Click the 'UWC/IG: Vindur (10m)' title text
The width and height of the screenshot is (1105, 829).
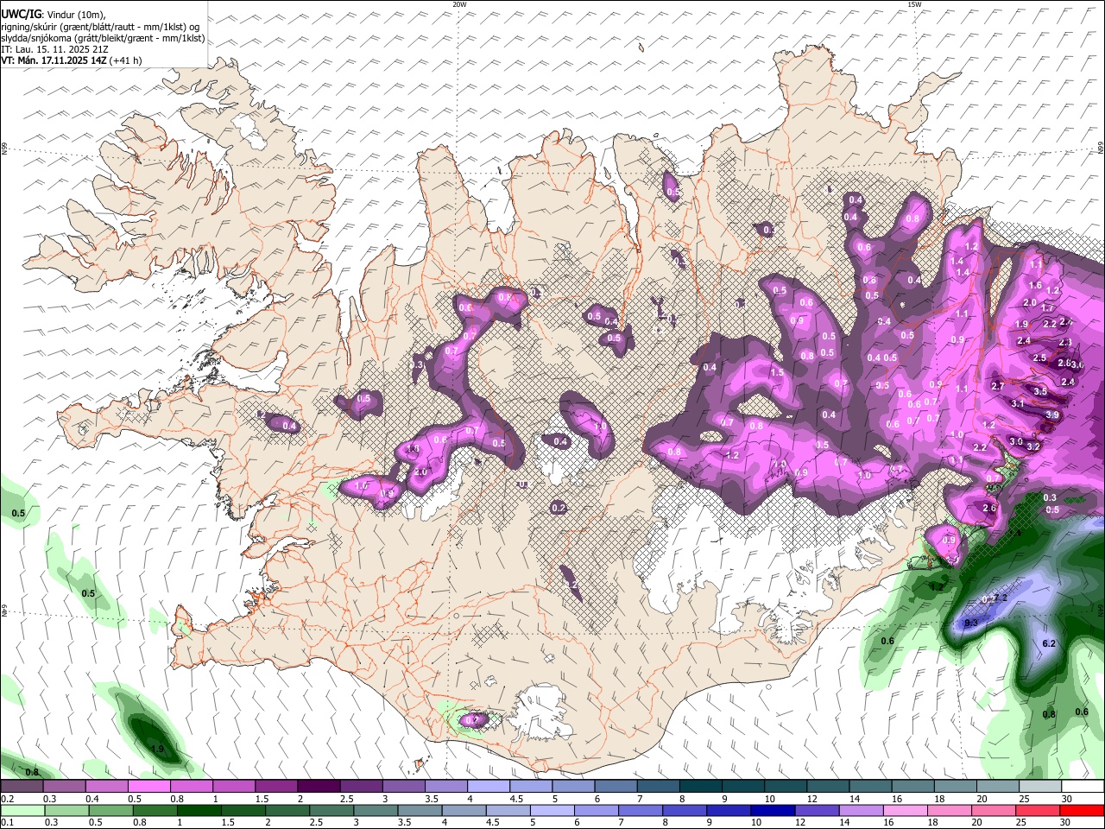point(54,15)
